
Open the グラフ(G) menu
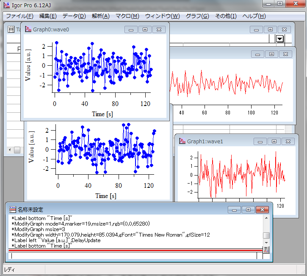pos(197,16)
